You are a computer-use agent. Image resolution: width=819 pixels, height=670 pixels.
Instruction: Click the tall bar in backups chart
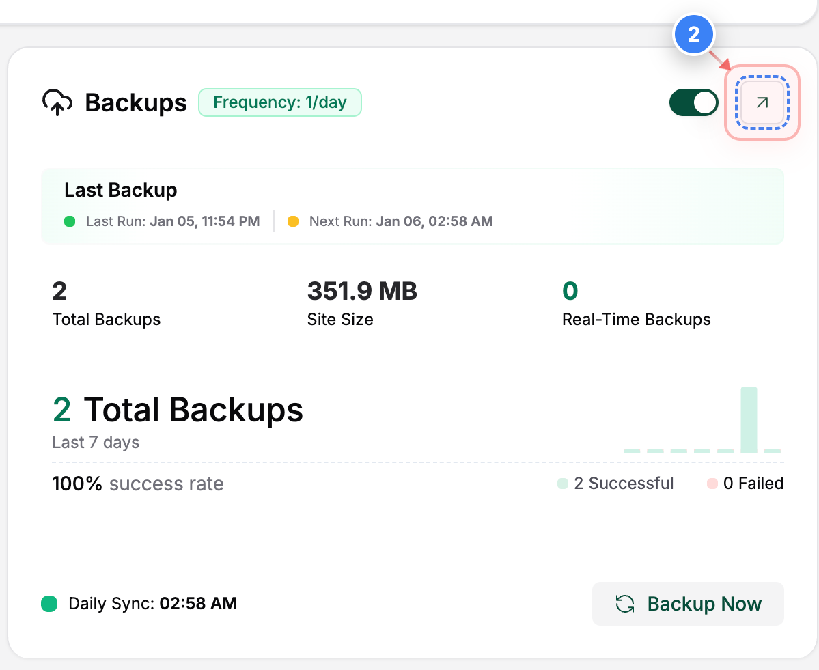[749, 420]
